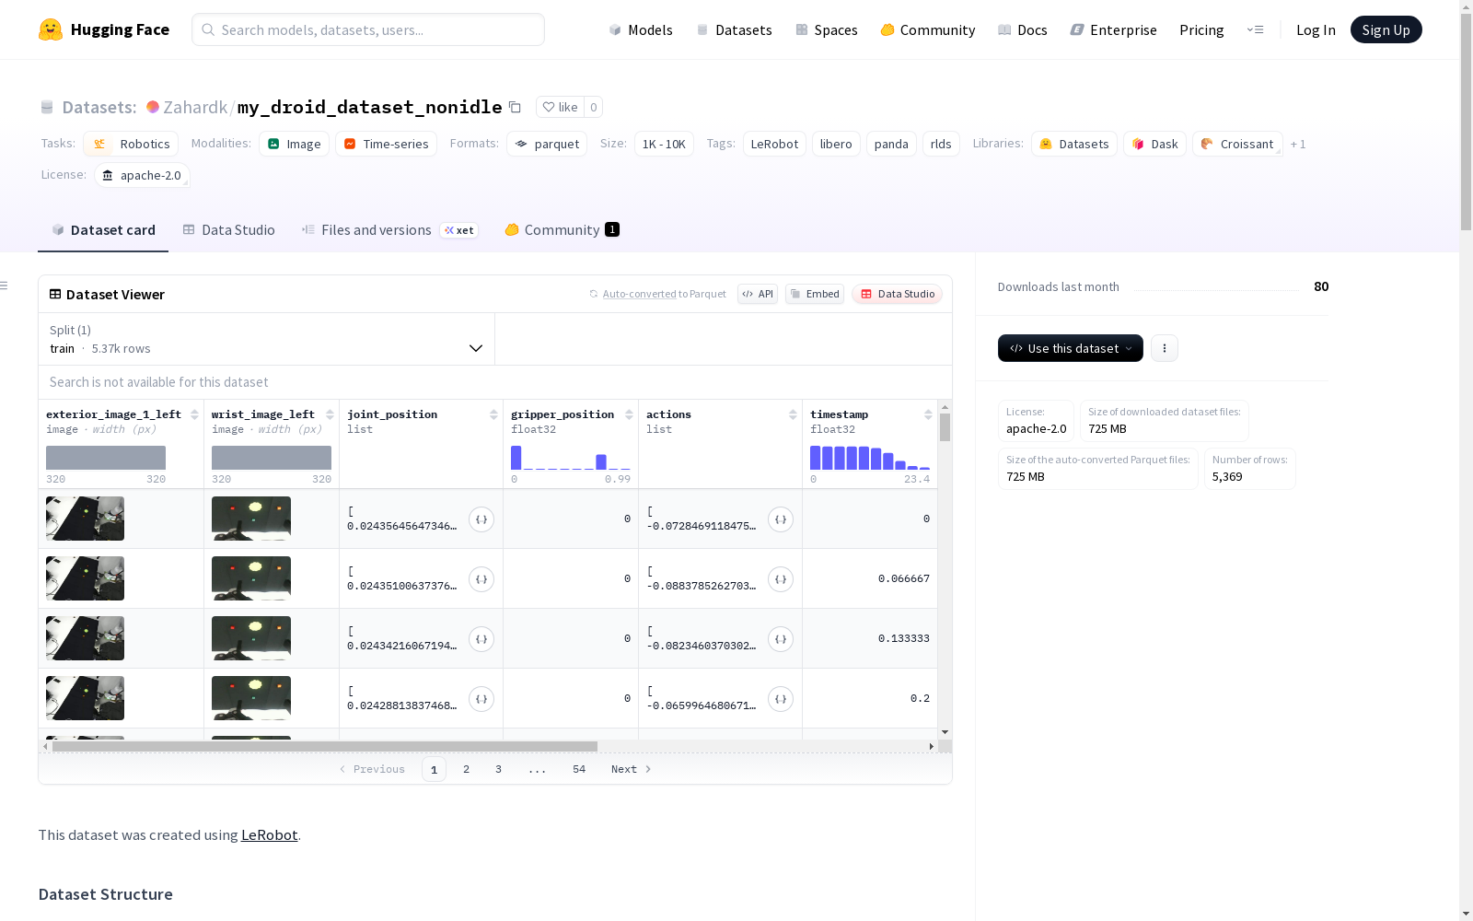The image size is (1473, 921).
Task: Expand joint_position cell in the 0.02435645647346 row
Action: pos(481,519)
